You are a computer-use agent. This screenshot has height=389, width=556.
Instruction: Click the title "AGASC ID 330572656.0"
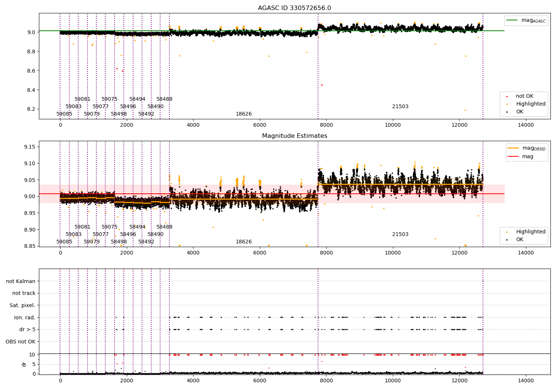294,8
